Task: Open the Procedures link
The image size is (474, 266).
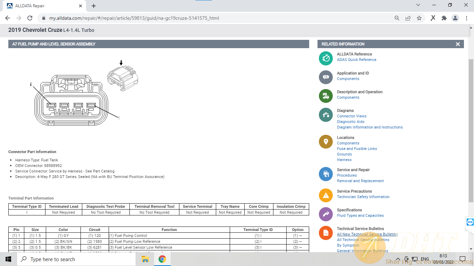Action: coord(347,175)
